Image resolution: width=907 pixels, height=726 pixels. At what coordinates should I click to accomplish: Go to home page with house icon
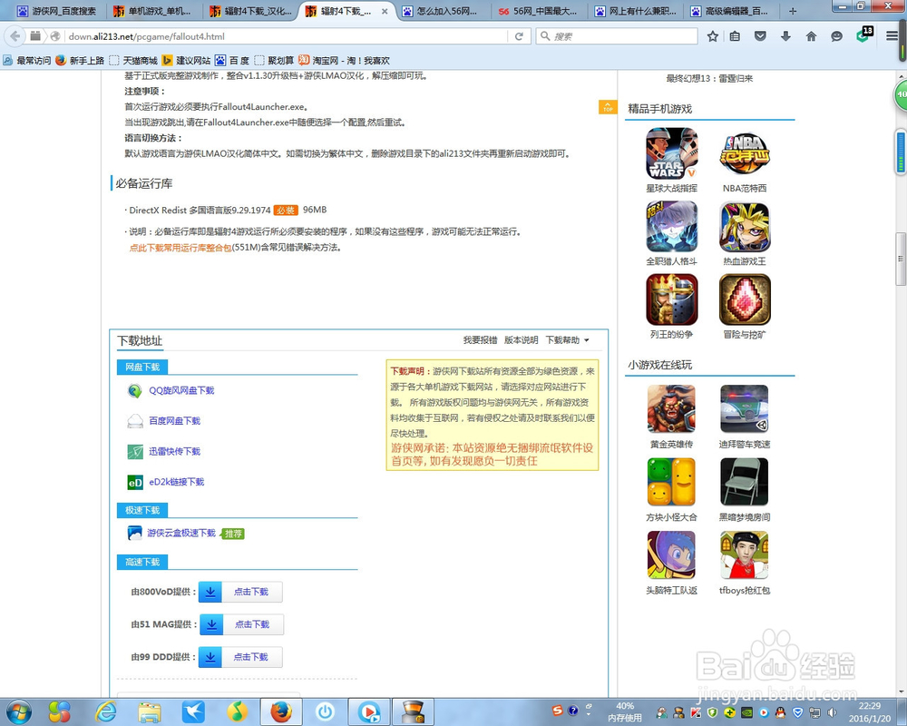tap(811, 36)
